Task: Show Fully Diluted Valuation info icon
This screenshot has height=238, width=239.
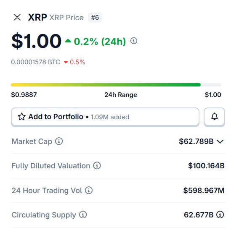Action: click(x=97, y=165)
